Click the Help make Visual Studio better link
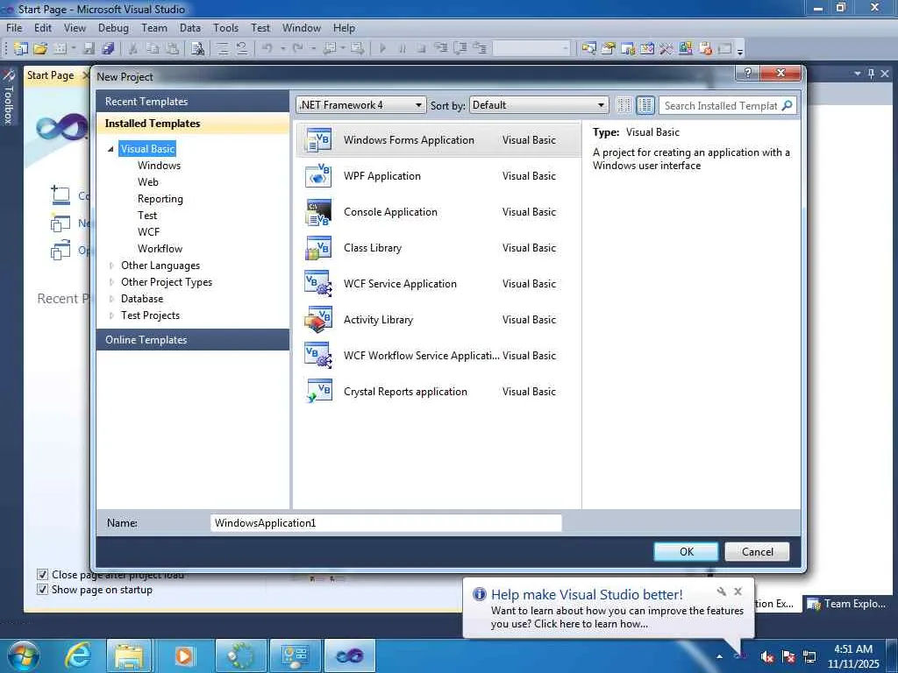 pos(587,595)
